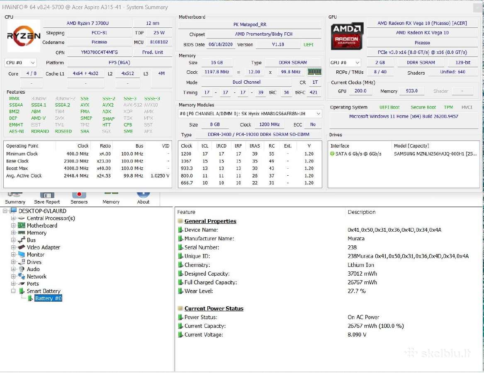Click the Manufacturer Name Murata value

coord(356,238)
